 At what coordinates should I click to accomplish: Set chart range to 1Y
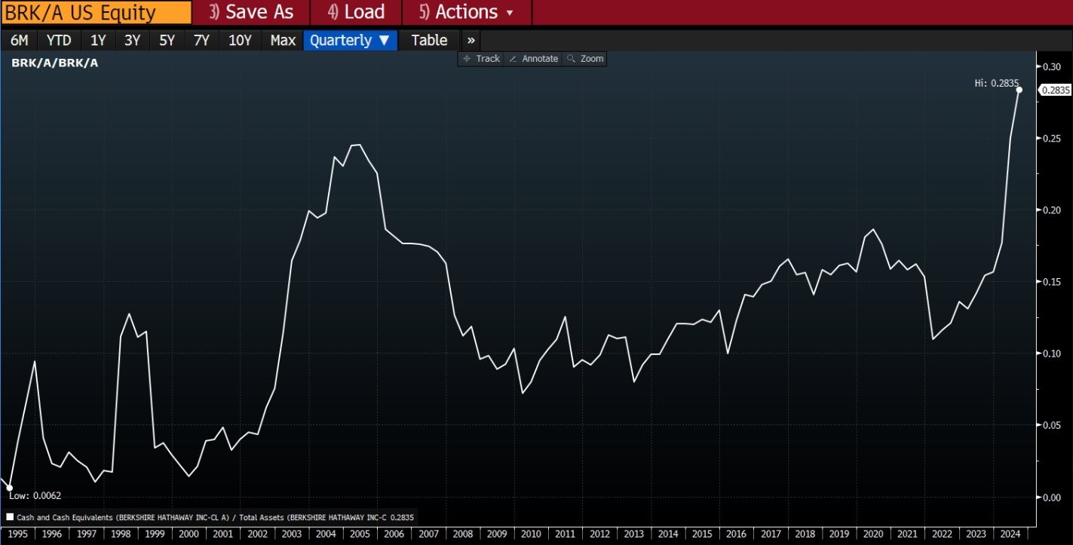[98, 41]
